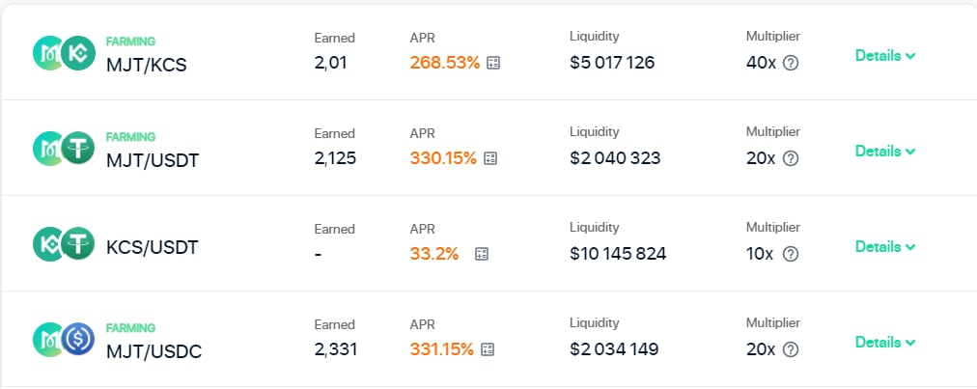Click the MJT/USDT pair name
The image size is (977, 389).
tap(153, 160)
